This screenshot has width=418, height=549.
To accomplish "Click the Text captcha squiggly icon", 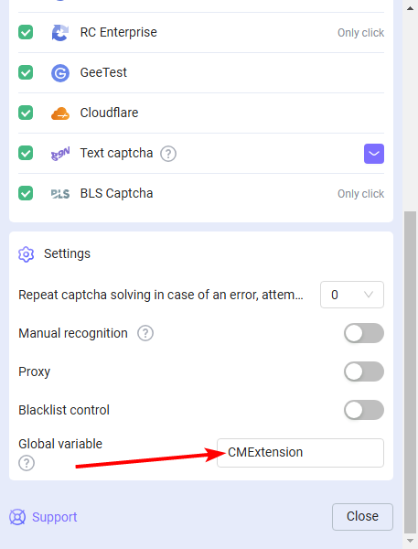I will click(60, 154).
